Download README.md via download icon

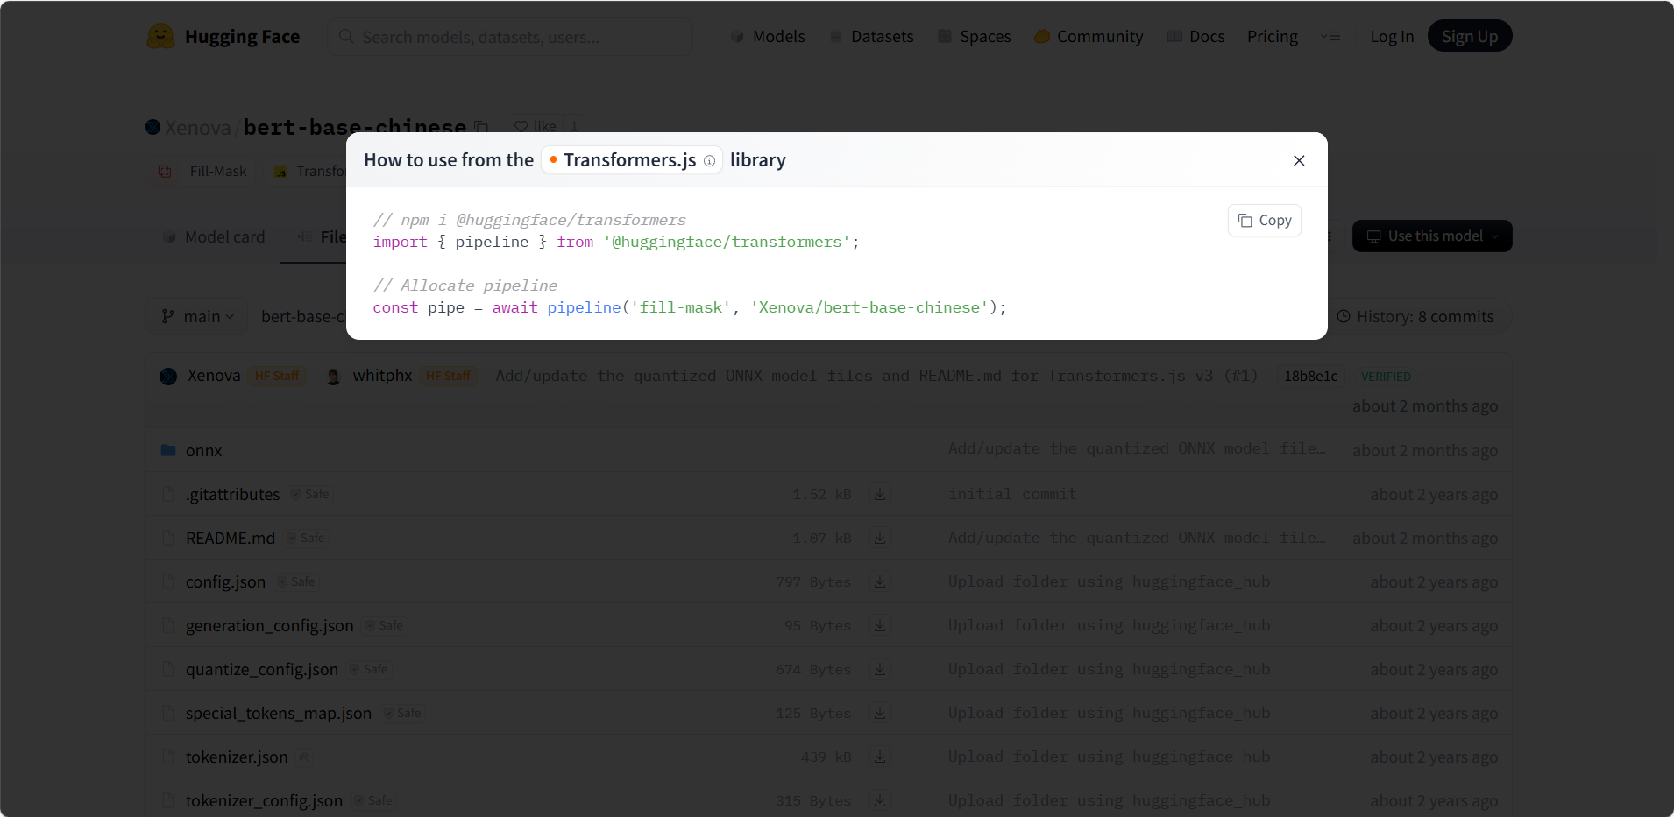click(880, 538)
